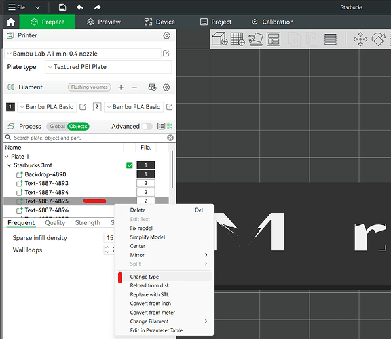Collapse the Plate 1 tree node
Image resolution: width=391 pixels, height=339 pixels.
pos(7,157)
